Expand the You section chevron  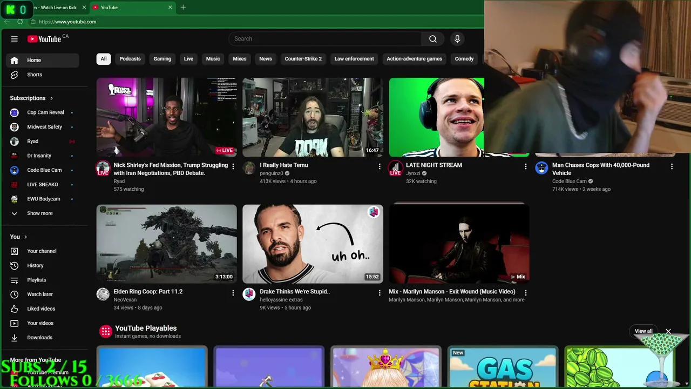[x=25, y=237]
